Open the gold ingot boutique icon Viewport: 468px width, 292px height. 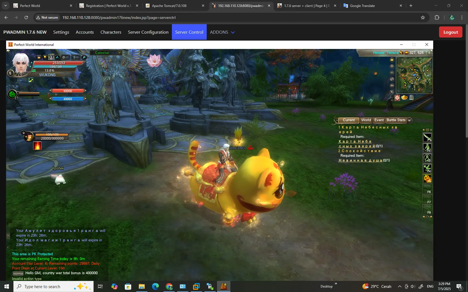pyautogui.click(x=404, y=97)
